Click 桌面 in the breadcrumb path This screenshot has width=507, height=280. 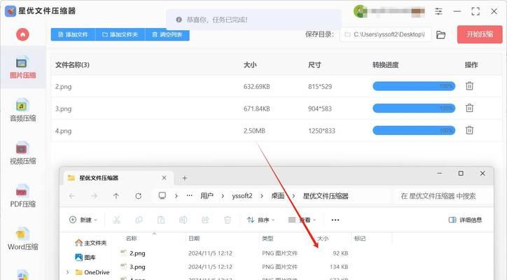(x=278, y=196)
